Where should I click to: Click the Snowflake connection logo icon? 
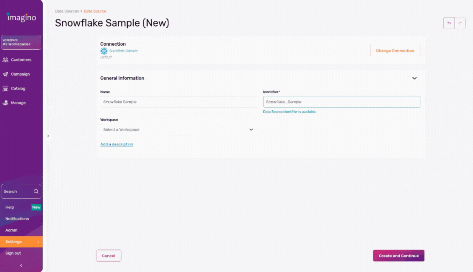[104, 51]
